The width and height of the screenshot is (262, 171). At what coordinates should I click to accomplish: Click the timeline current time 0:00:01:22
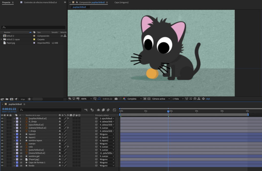pyautogui.click(x=9, y=109)
